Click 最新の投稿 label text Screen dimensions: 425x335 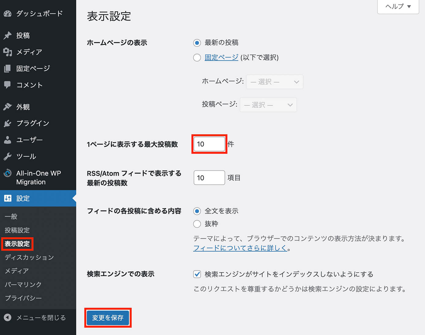tap(221, 43)
